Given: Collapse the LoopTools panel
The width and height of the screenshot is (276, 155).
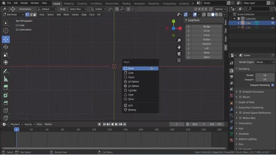Looking at the screenshot, I should tap(186, 20).
